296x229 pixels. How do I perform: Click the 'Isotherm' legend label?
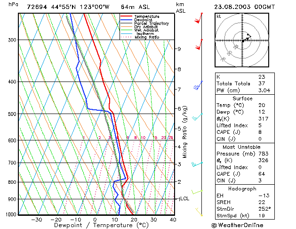(x=145, y=33)
